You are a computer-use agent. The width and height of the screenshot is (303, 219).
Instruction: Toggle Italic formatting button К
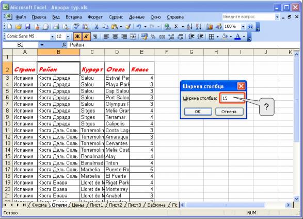(86, 36)
